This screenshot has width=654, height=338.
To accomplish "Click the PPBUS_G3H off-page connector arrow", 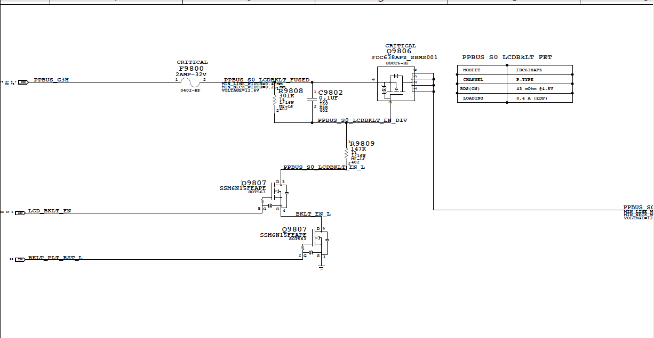I will pyautogui.click(x=23, y=82).
